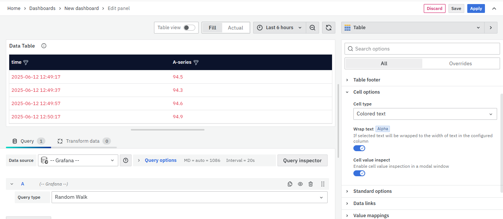The width and height of the screenshot is (503, 219).
Task: Switch to the Transform data tab
Action: tap(83, 141)
